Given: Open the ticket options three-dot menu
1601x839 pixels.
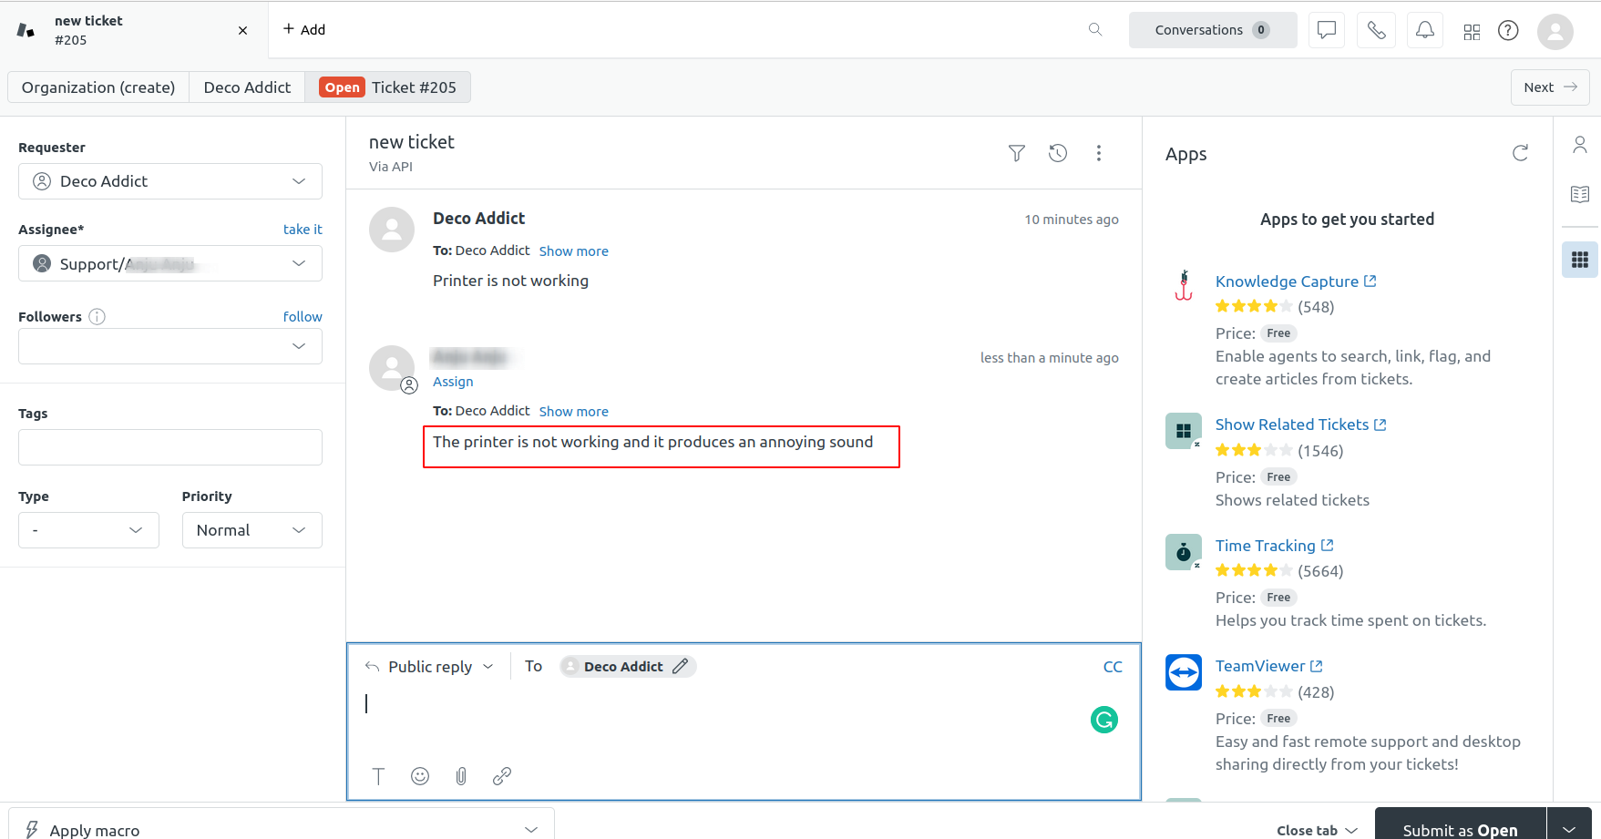Looking at the screenshot, I should pos(1099,153).
